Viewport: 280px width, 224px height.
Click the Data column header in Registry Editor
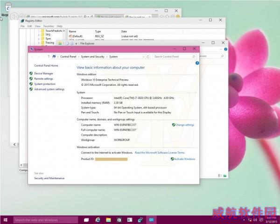124,31
